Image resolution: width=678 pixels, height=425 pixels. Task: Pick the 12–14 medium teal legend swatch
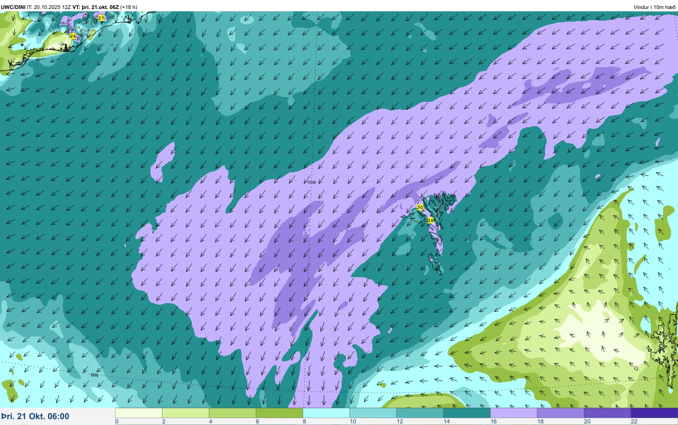[x=420, y=413]
